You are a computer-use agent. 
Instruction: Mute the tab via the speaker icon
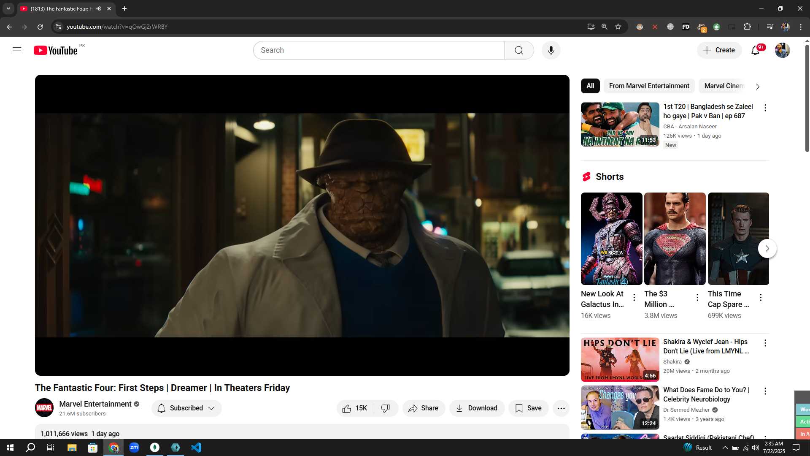click(x=99, y=8)
